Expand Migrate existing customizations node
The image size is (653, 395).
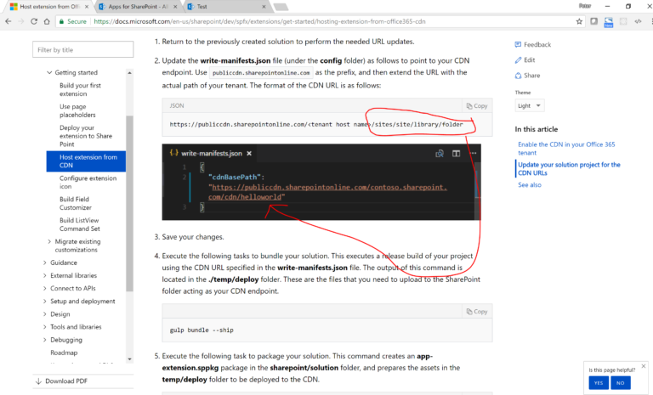[49, 241]
